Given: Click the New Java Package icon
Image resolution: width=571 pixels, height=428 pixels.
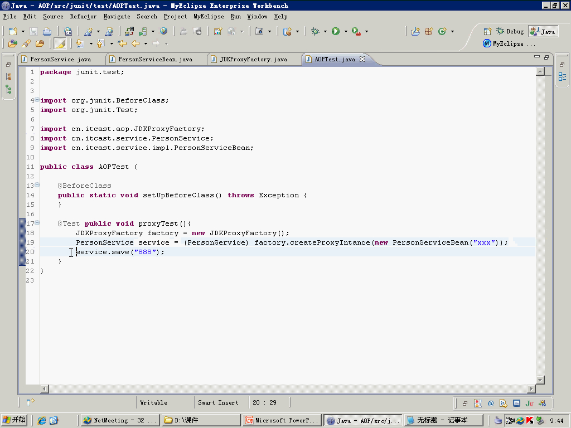Looking at the screenshot, I should (429, 31).
